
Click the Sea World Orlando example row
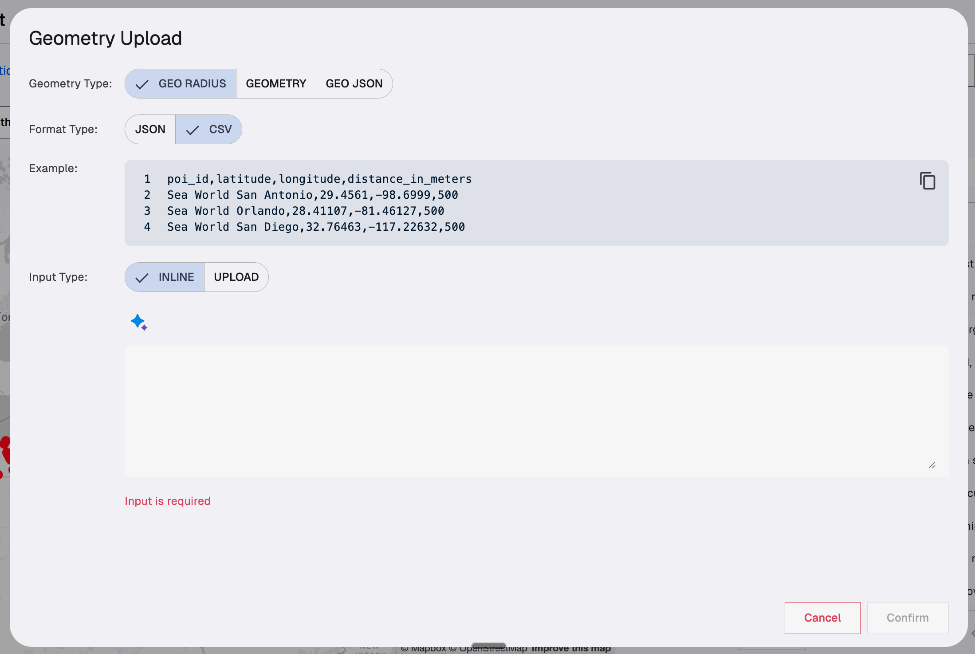[306, 211]
